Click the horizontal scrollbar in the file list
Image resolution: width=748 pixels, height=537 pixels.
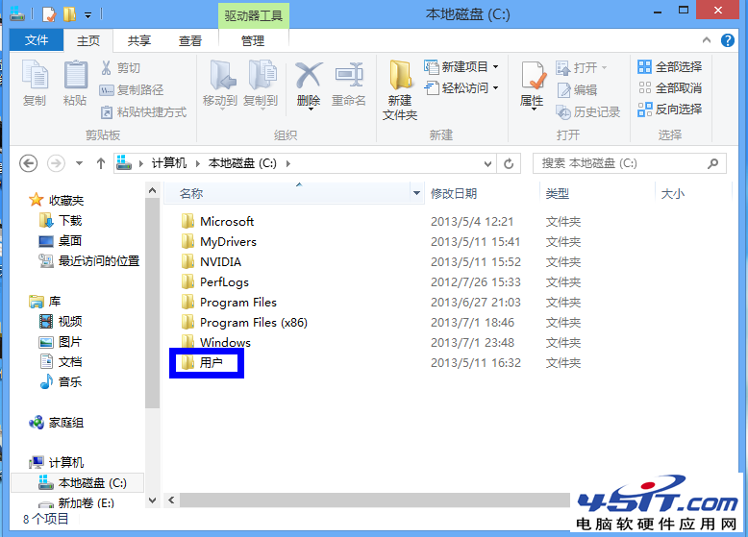click(374, 500)
